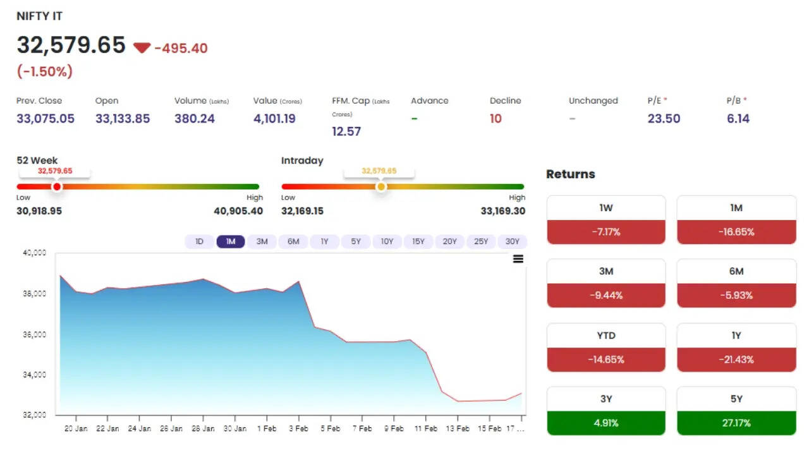
Task: Click the active 1M range button
Action: pyautogui.click(x=230, y=241)
